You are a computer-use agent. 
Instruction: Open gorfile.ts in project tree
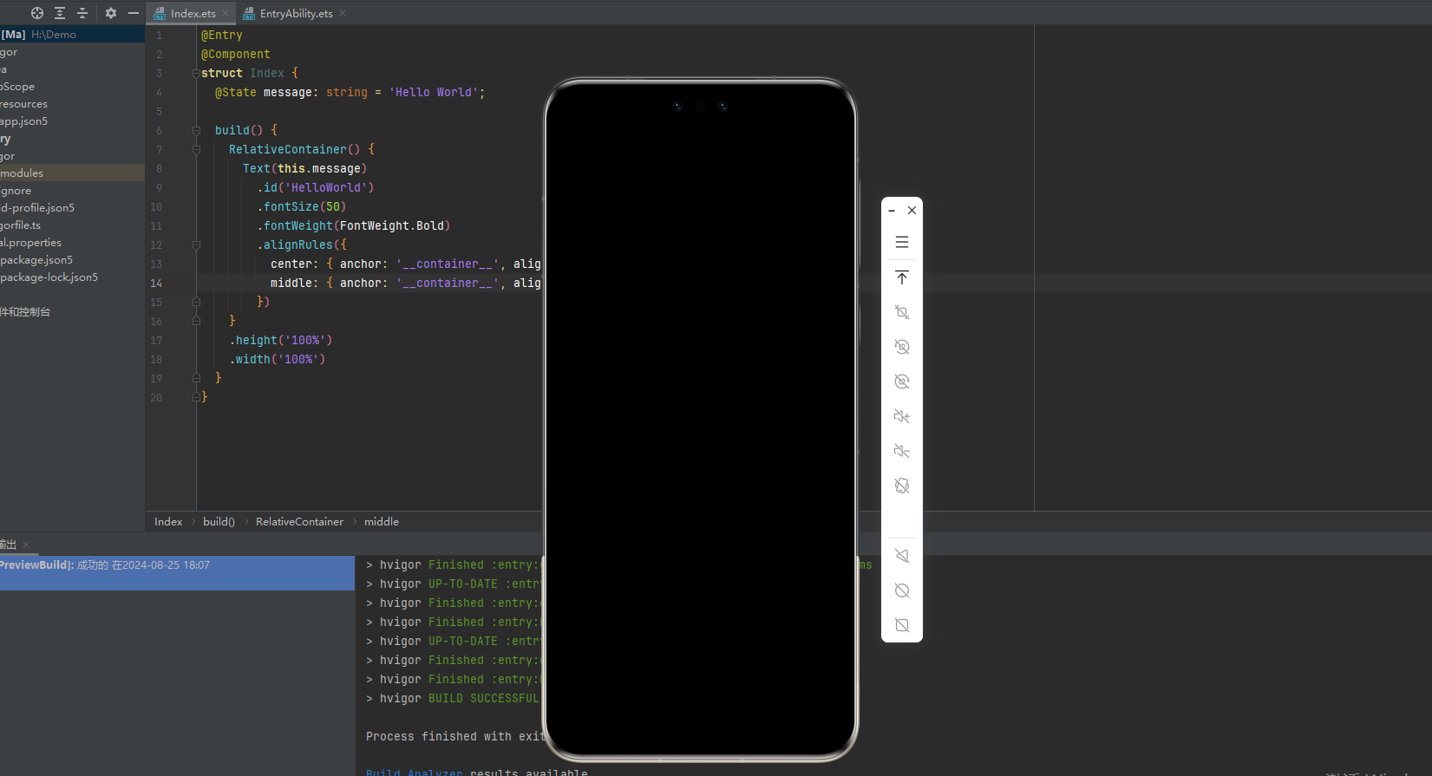(72, 225)
